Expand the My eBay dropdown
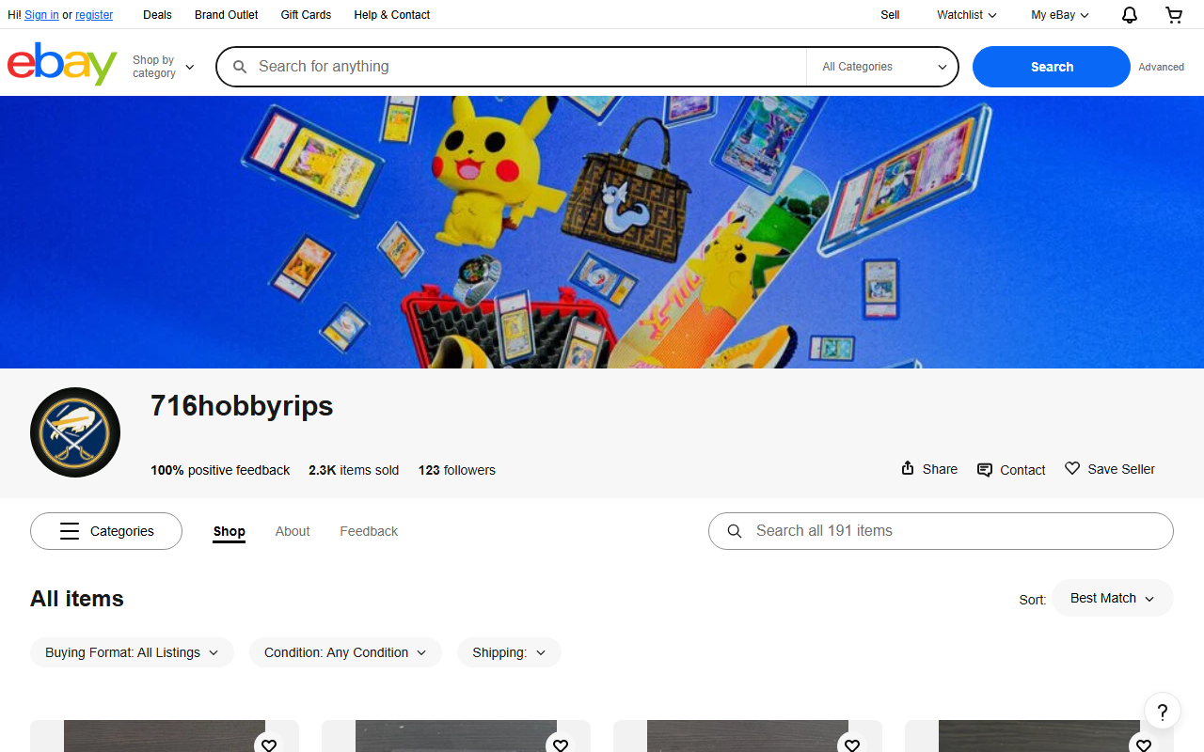The image size is (1204, 752). coord(1060,15)
